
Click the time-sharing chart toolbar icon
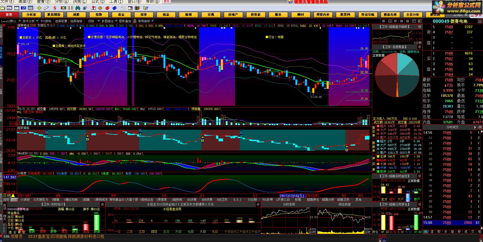coord(9,8)
